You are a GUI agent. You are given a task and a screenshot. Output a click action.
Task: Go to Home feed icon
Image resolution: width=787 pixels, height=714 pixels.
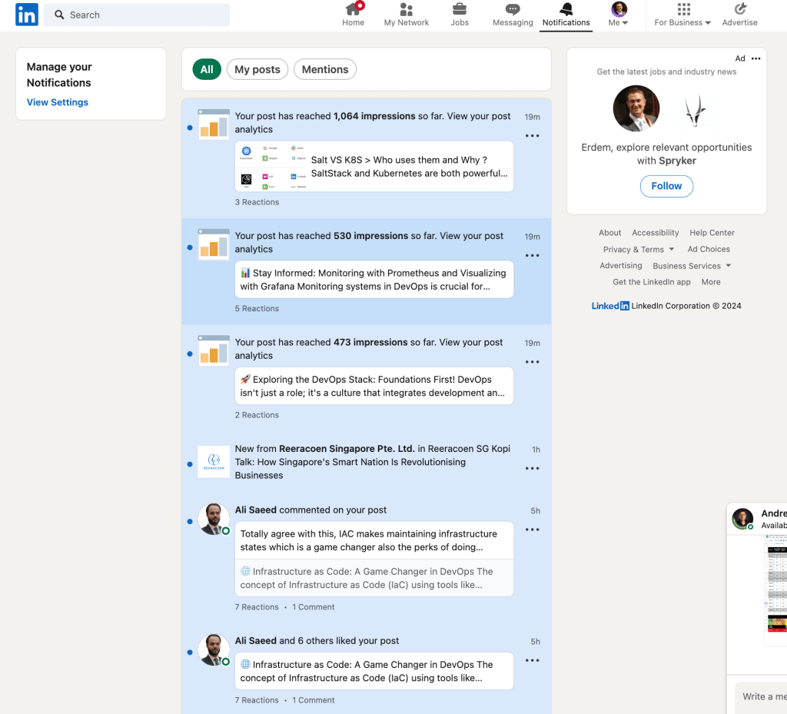tap(354, 9)
